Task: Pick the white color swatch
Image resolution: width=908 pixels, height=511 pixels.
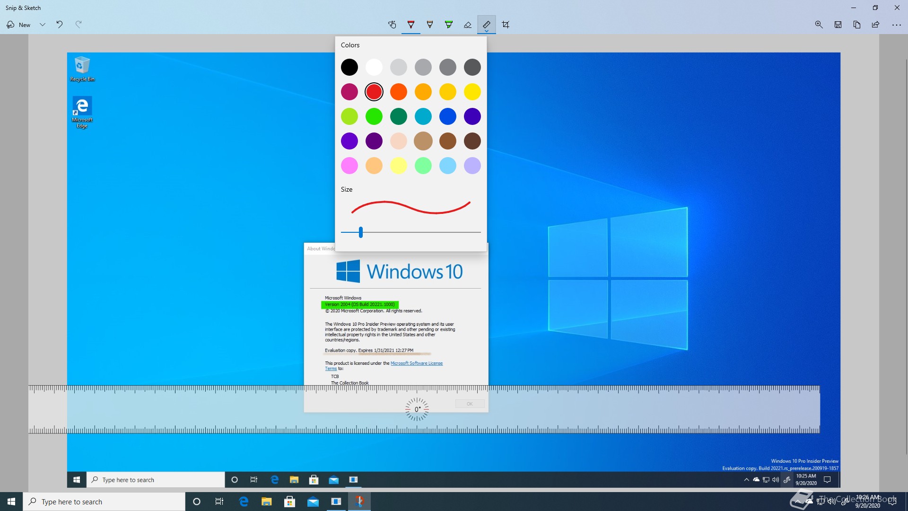Action: pyautogui.click(x=374, y=67)
